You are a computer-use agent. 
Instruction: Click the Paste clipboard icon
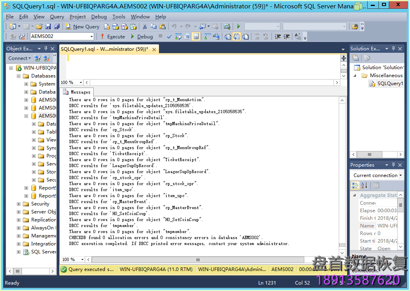(x=163, y=26)
